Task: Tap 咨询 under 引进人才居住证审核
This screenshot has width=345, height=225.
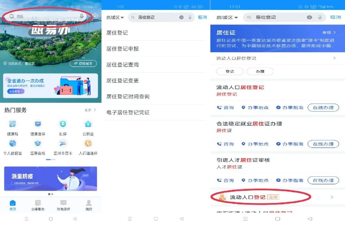Action: (225, 180)
